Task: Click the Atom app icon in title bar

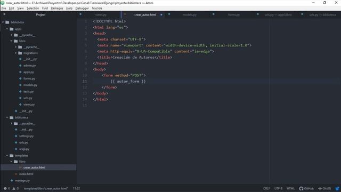Action: pyautogui.click(x=3, y=3)
